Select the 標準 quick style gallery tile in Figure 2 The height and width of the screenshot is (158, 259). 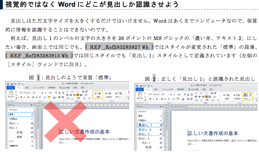coord(226,97)
